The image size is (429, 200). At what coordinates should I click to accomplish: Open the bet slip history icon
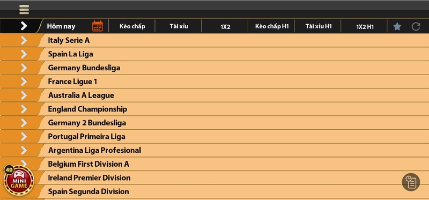click(x=411, y=182)
